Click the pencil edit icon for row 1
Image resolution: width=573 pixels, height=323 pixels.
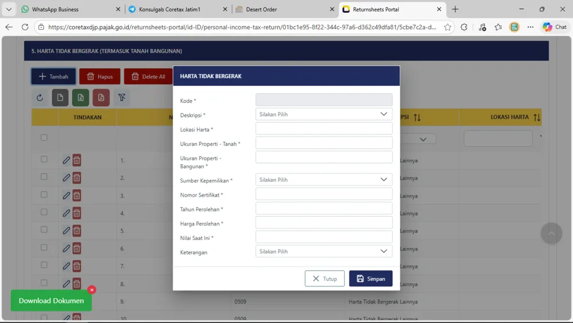pos(66,160)
